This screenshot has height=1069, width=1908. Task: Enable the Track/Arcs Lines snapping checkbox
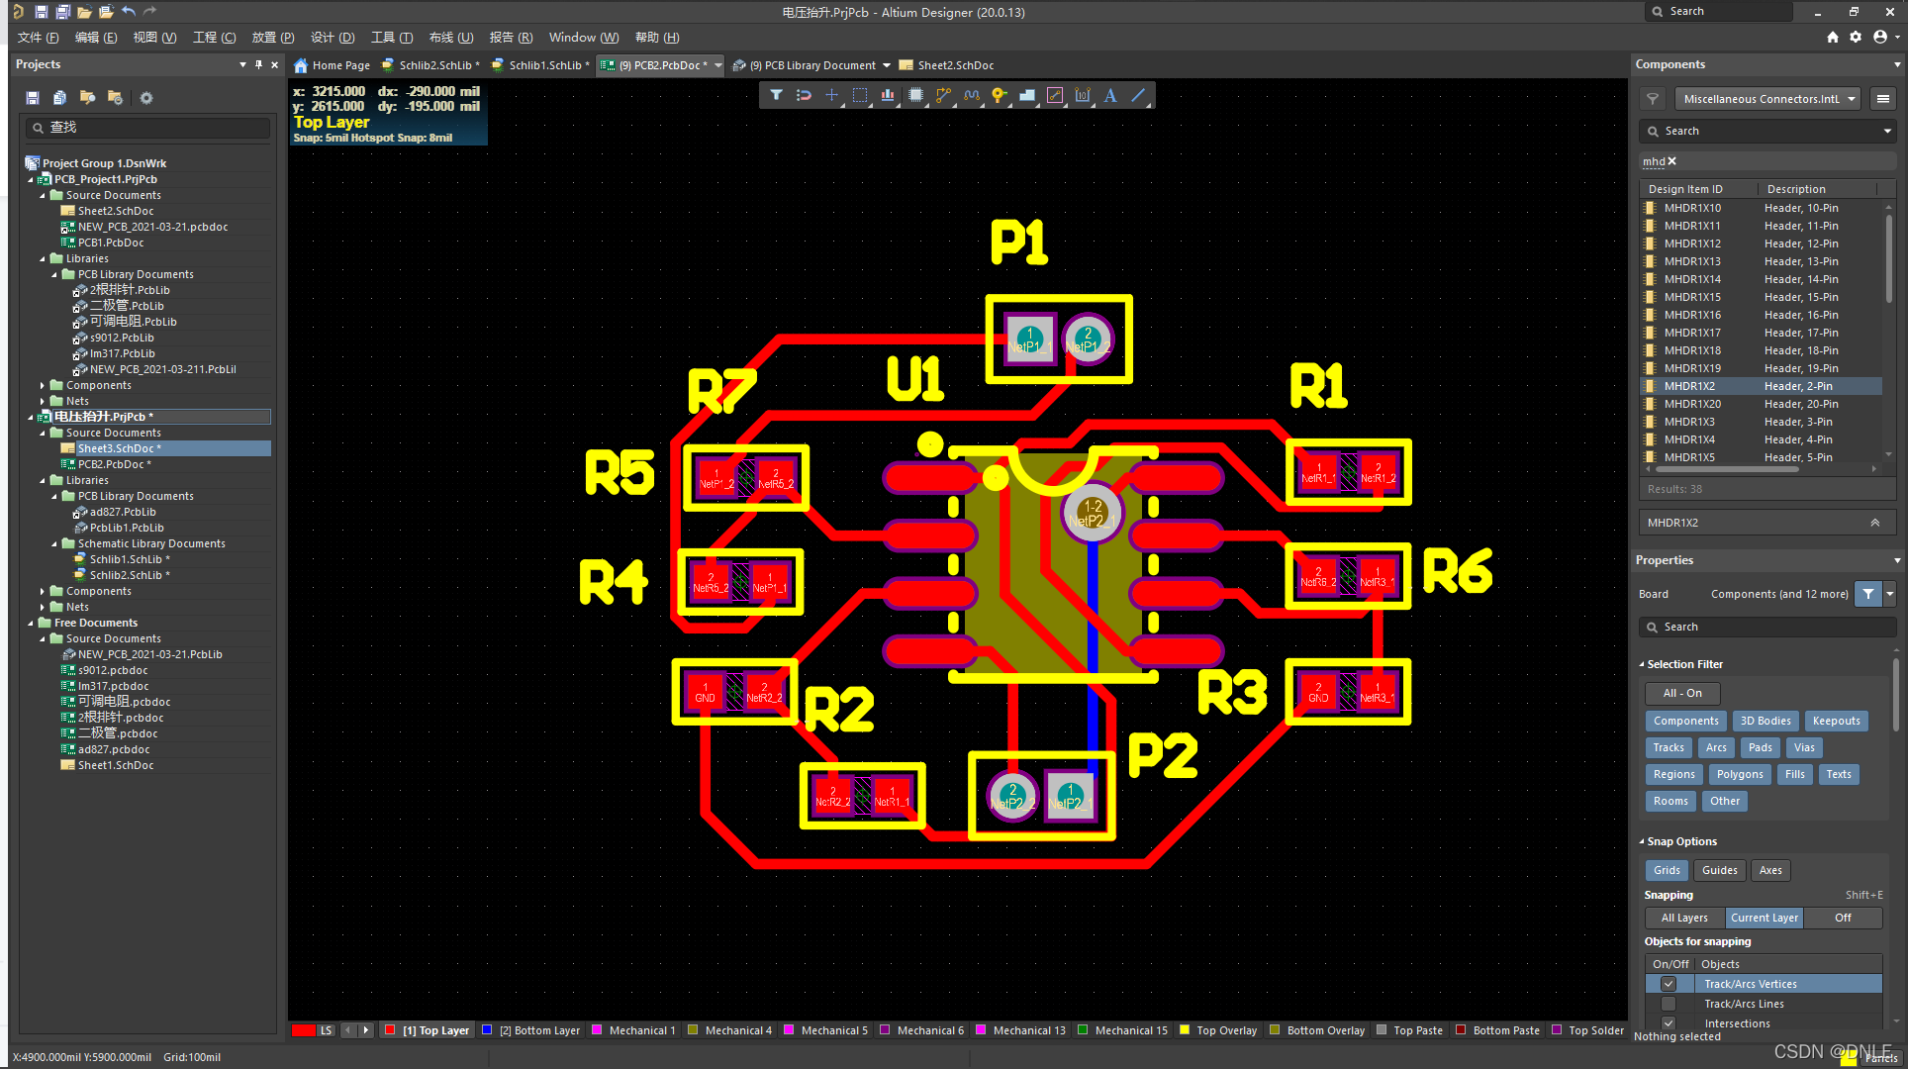click(x=1667, y=1004)
